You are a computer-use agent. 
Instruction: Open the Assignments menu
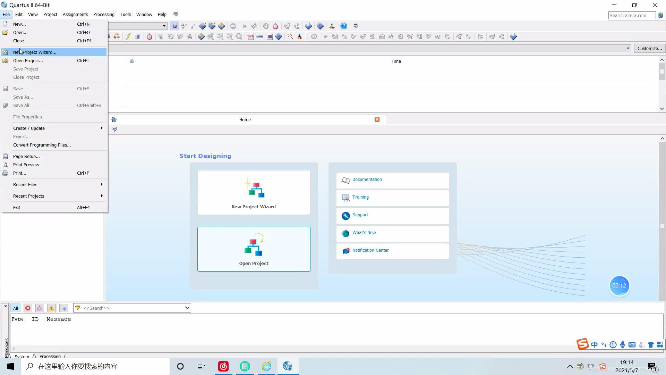click(75, 15)
